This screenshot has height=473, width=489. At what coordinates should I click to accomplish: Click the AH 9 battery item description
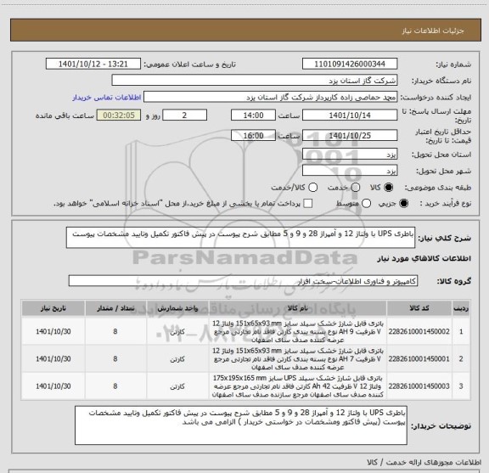(x=298, y=331)
